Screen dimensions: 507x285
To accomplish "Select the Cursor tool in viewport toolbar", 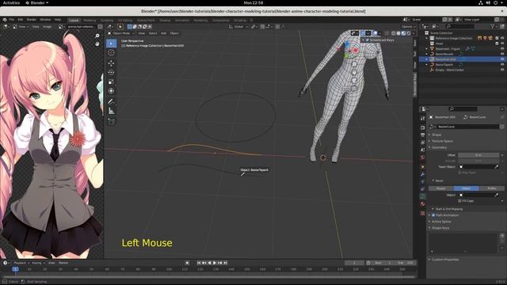I will coord(111,53).
